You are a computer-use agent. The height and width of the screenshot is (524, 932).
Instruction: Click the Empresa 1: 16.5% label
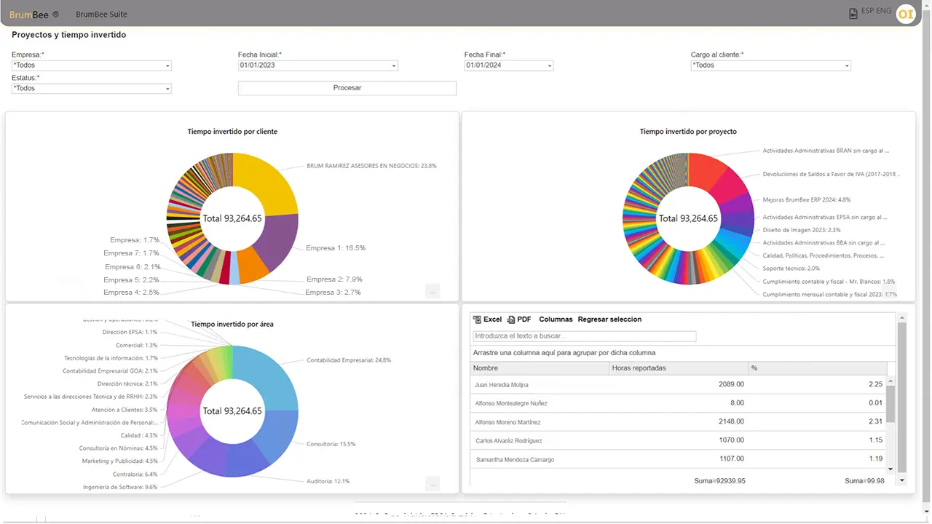tap(336, 248)
